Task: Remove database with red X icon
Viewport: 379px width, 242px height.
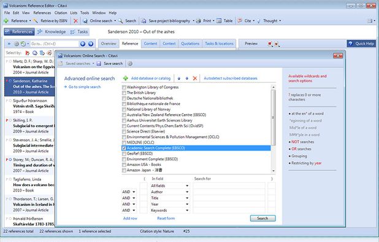Action: pos(195,79)
